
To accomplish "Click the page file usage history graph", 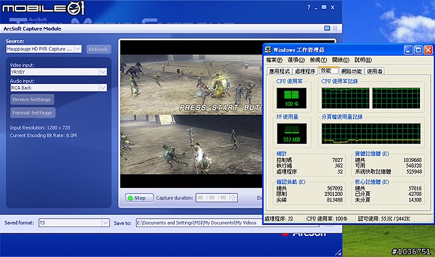I will click(x=371, y=134).
